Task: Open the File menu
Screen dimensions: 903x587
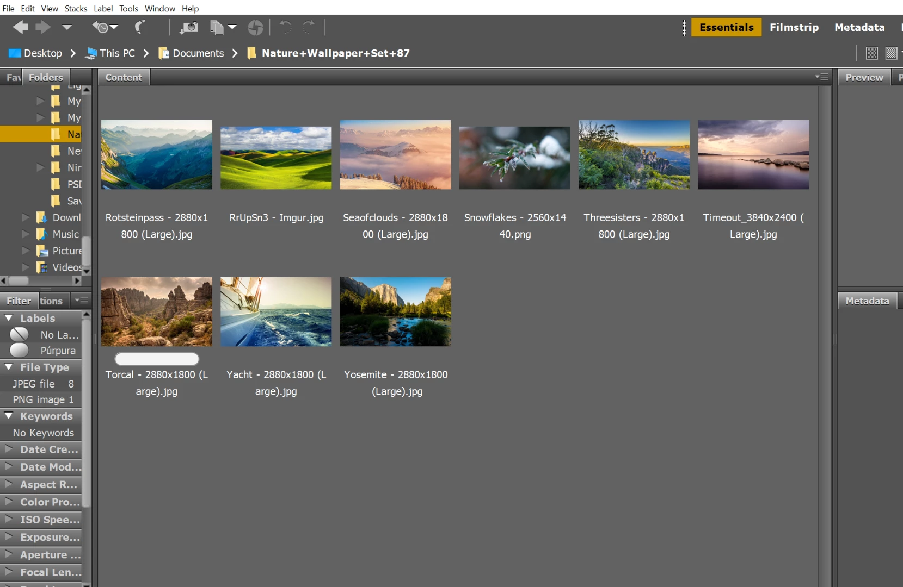Action: pyautogui.click(x=8, y=8)
